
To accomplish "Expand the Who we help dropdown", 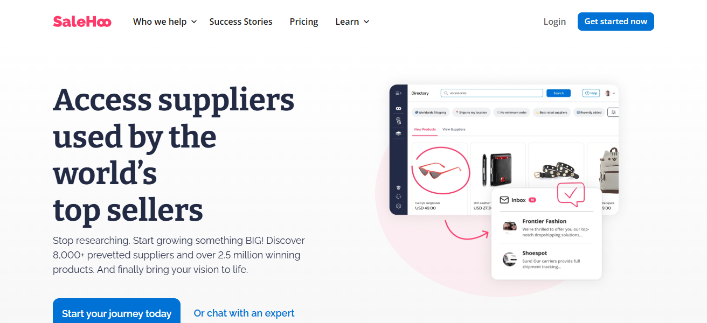I will click(x=165, y=22).
